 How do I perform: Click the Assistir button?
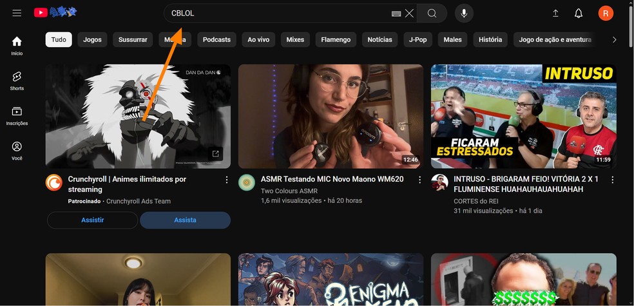pyautogui.click(x=93, y=220)
